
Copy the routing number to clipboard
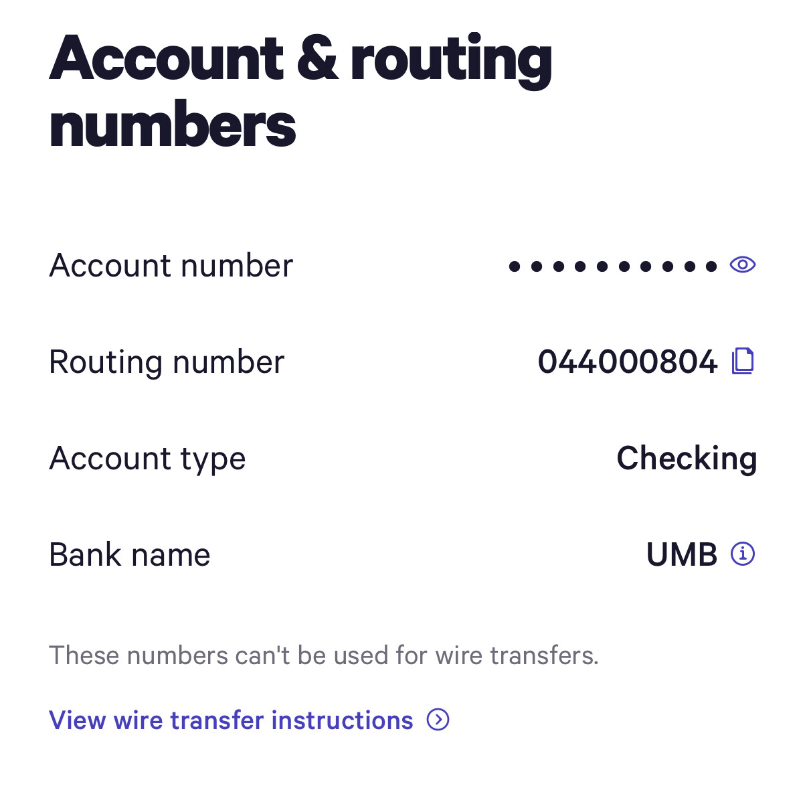[x=742, y=361]
